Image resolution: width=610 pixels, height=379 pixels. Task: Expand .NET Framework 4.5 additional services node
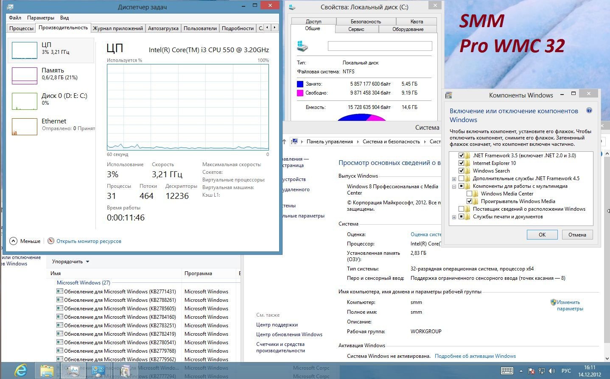(454, 178)
